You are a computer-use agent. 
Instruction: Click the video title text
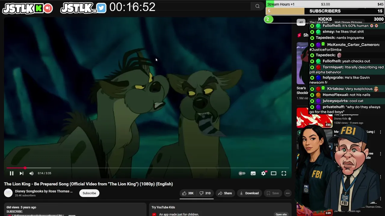pyautogui.click(x=88, y=184)
